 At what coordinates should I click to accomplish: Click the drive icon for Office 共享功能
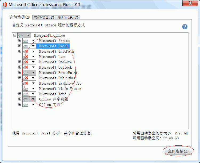(26, 100)
